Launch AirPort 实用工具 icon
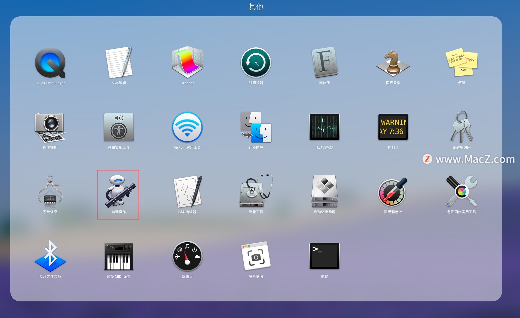 pyautogui.click(x=187, y=127)
